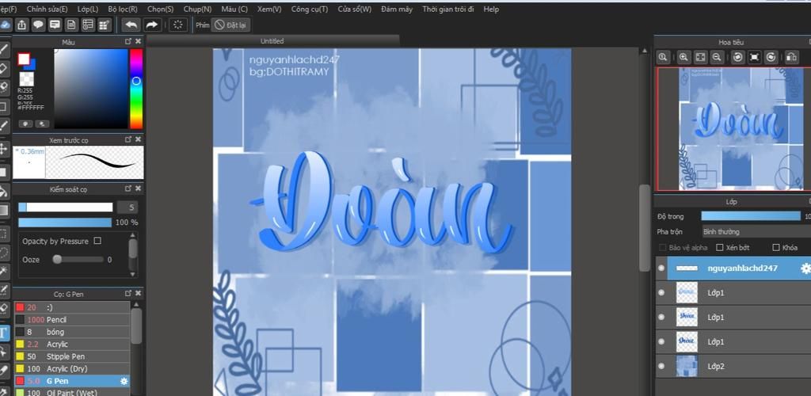Screen dimensions: 811x396
Task: Click the Navigator zoom in magnifier
Action: [x=683, y=57]
